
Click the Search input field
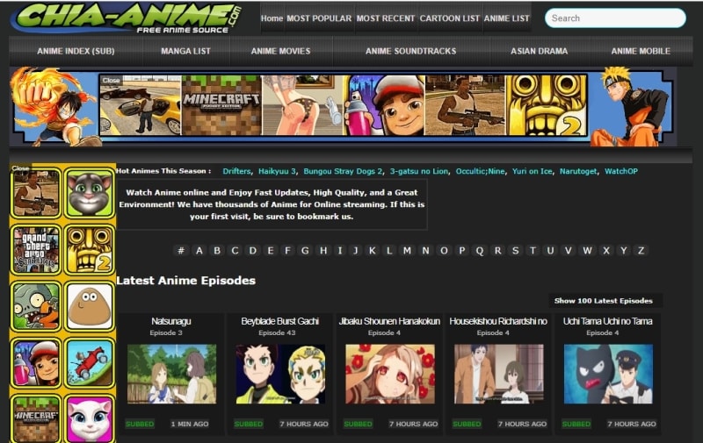[615, 18]
